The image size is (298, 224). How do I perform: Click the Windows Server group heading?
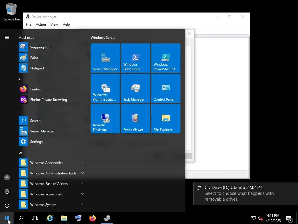pyautogui.click(x=103, y=38)
